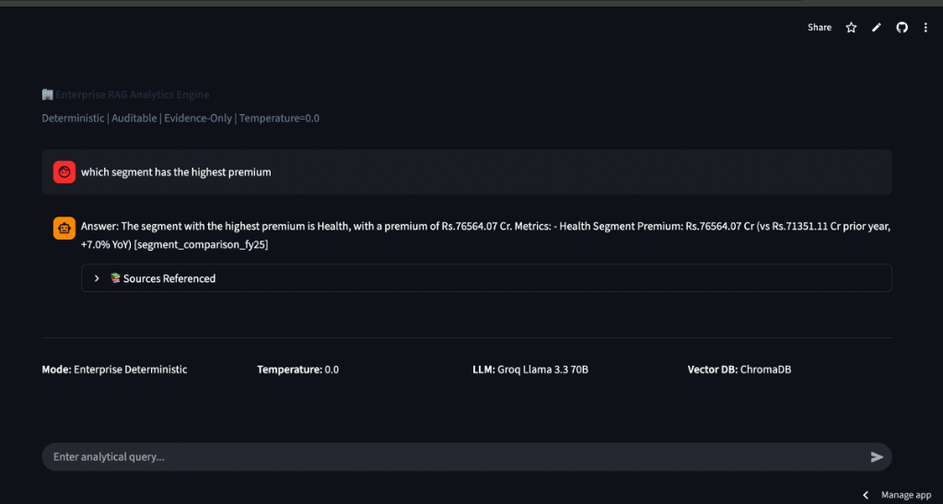Star this app with the favorite icon

[x=851, y=28]
